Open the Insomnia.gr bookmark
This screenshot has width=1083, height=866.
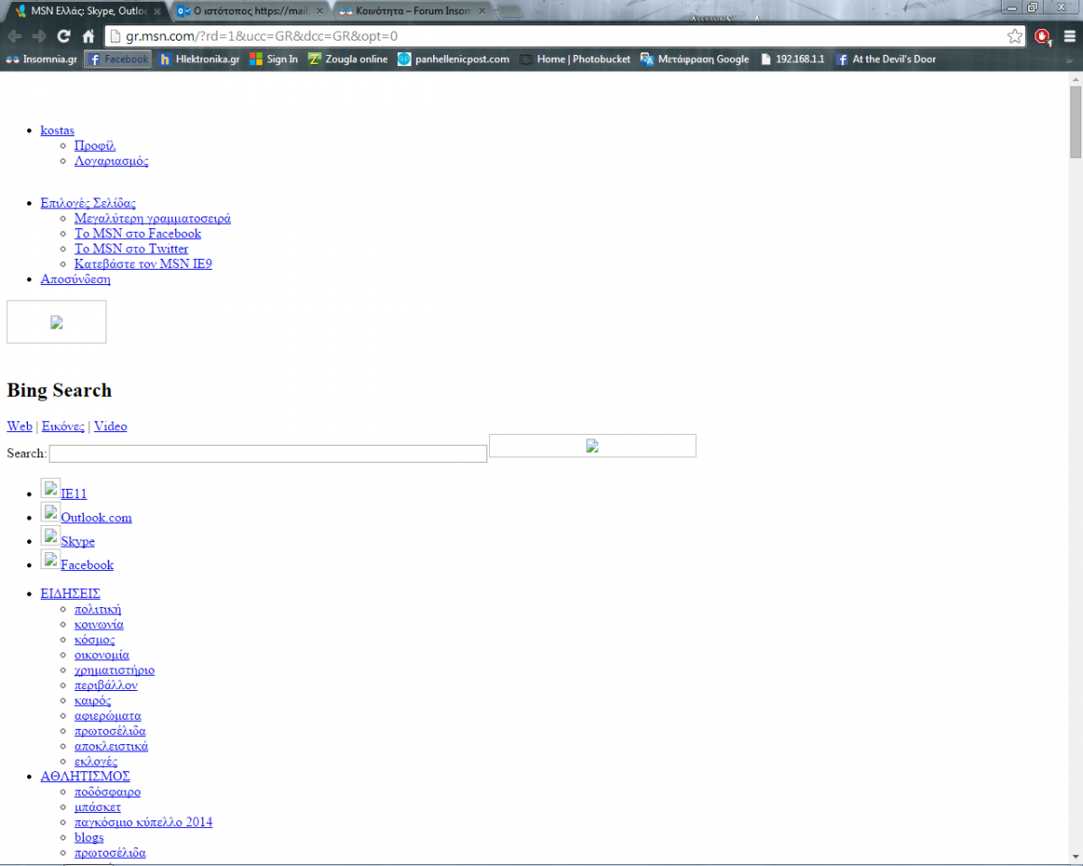[42, 60]
